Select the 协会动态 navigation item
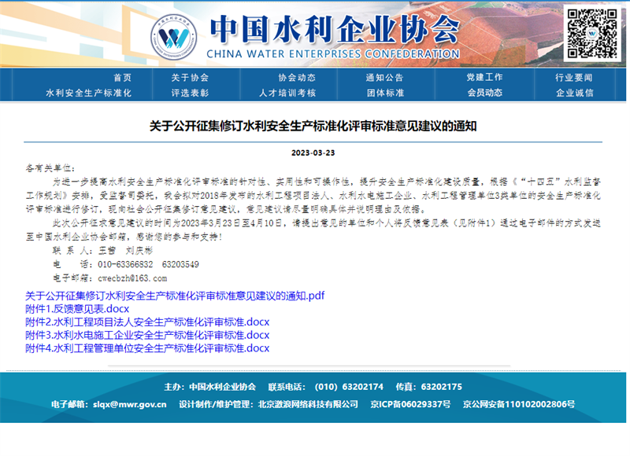Viewport: 630px width, 456px height. [298, 79]
